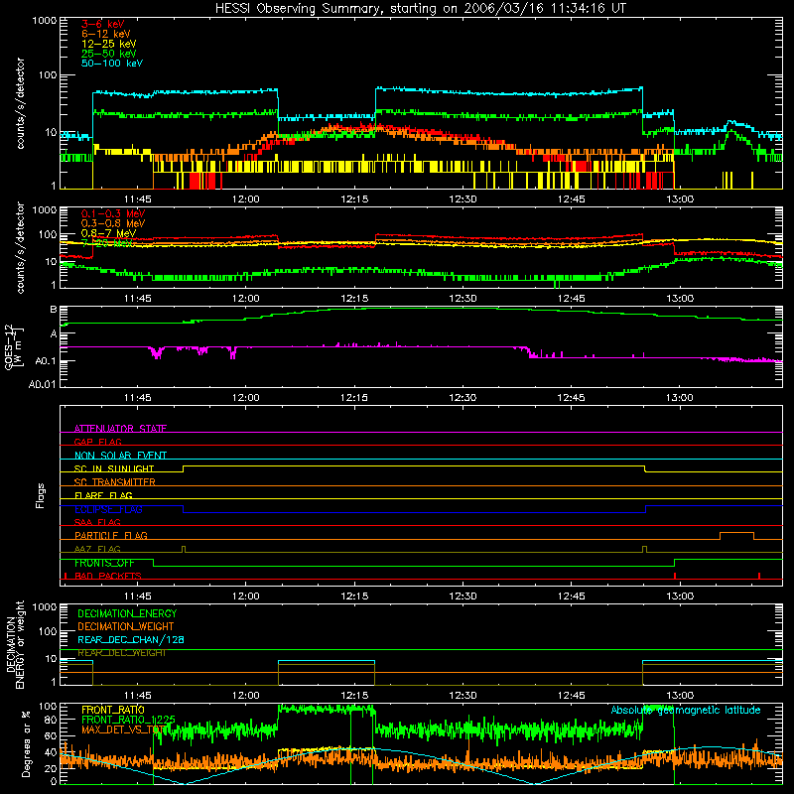Select the REAR_DEC_CHAN/128 legend label
Image resolution: width=794 pixels, height=794 pixels.
pyautogui.click(x=130, y=640)
